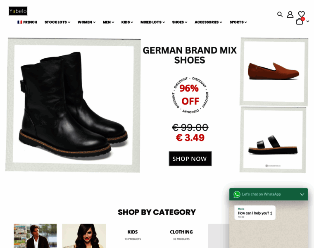314x248 pixels.
Task: Collapse the WhatsApp chat widget chevron
Action: (302, 194)
